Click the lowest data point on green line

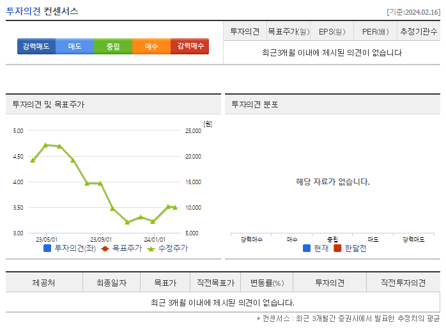click(x=127, y=222)
